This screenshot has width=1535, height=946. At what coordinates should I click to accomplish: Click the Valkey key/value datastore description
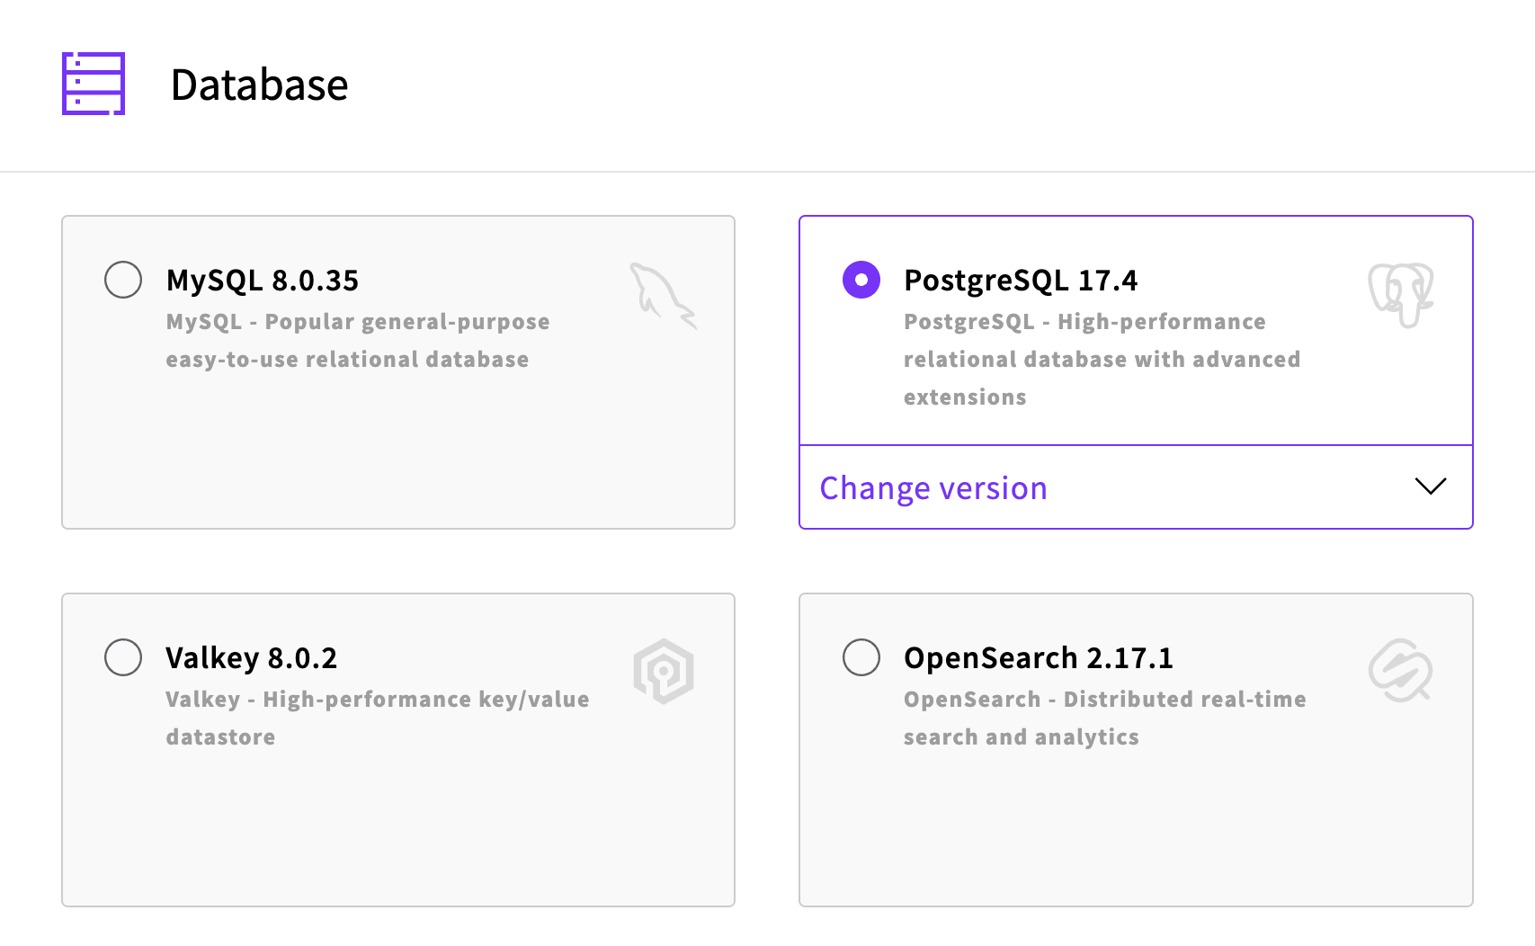click(x=378, y=718)
